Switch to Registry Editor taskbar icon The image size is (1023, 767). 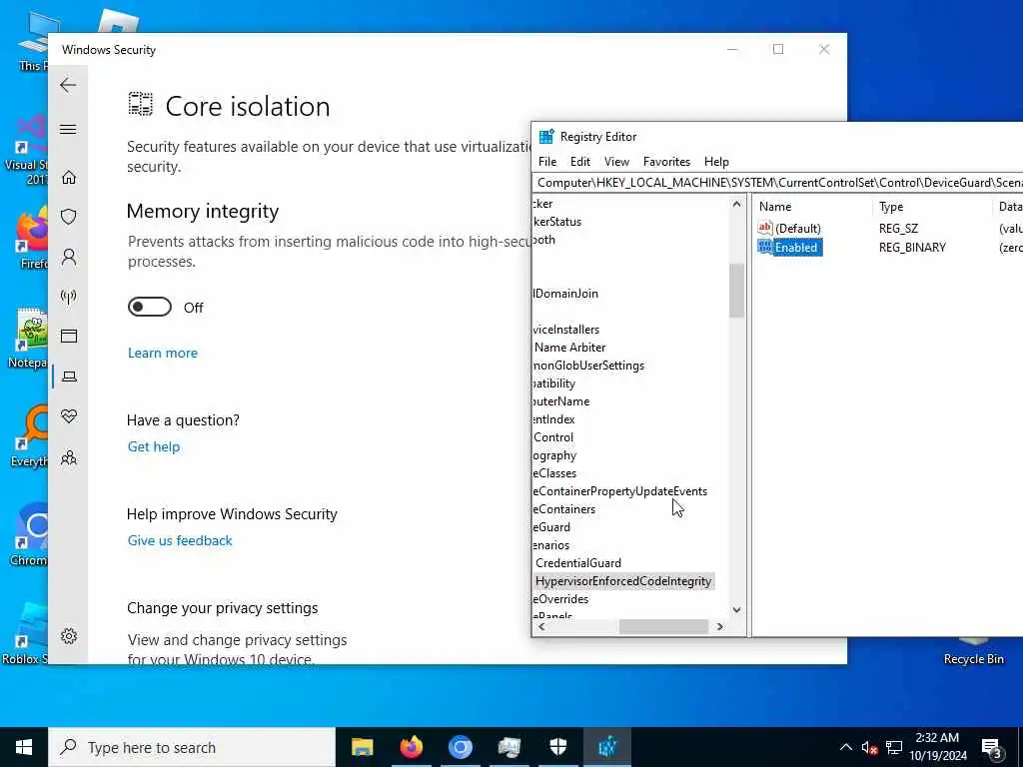[x=606, y=747]
